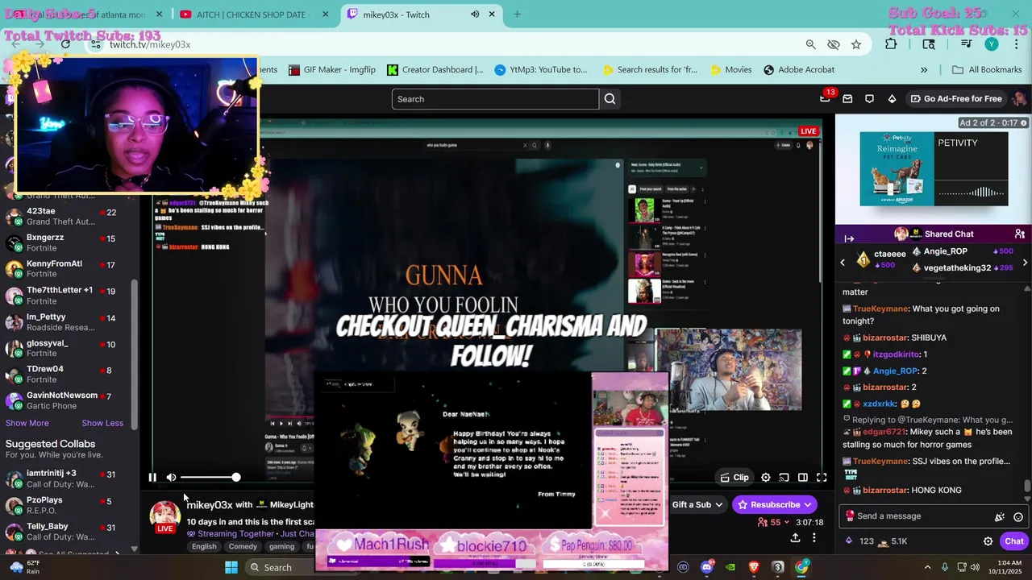Open Twitch whispers envelope icon

[x=847, y=99]
